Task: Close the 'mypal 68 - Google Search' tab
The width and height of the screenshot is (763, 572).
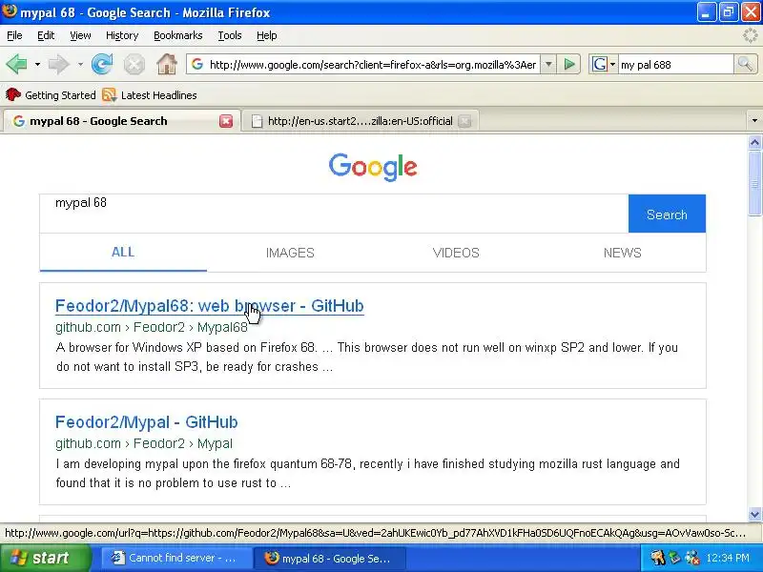Action: [226, 121]
